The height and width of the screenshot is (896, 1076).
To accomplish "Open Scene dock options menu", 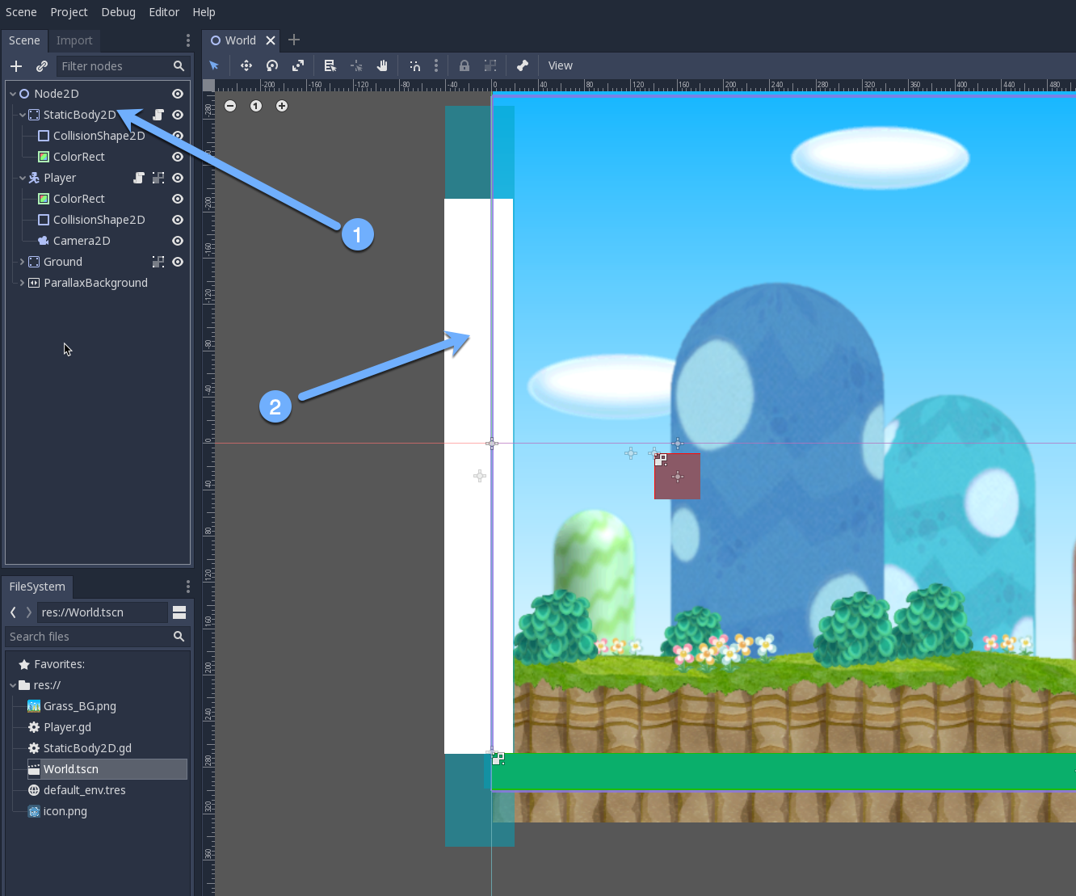I will (188, 40).
